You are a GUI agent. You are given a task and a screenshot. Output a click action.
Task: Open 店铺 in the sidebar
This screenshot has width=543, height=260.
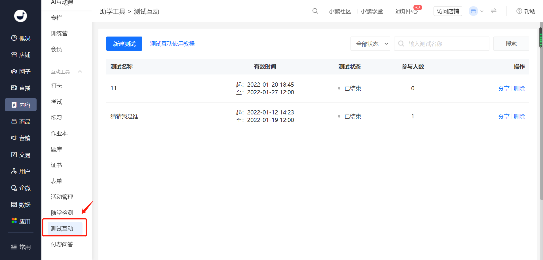tap(21, 55)
